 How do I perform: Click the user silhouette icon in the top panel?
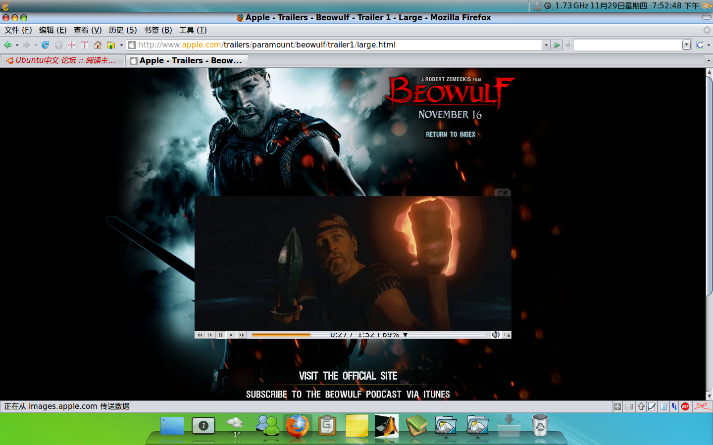(537, 6)
